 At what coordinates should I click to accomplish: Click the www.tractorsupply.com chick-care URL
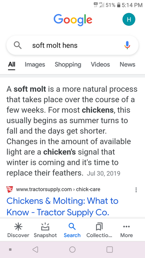coord(58,190)
